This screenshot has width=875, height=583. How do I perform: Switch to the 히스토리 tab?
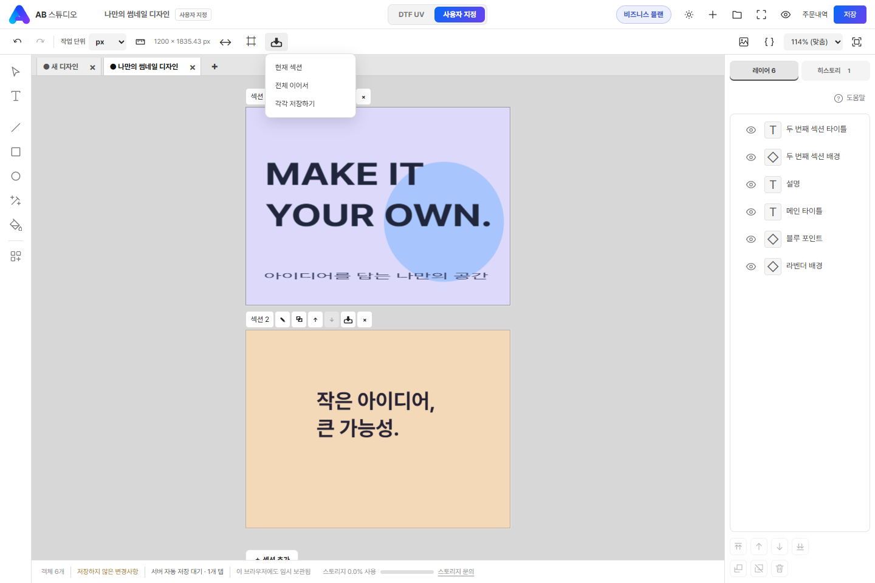[836, 70]
